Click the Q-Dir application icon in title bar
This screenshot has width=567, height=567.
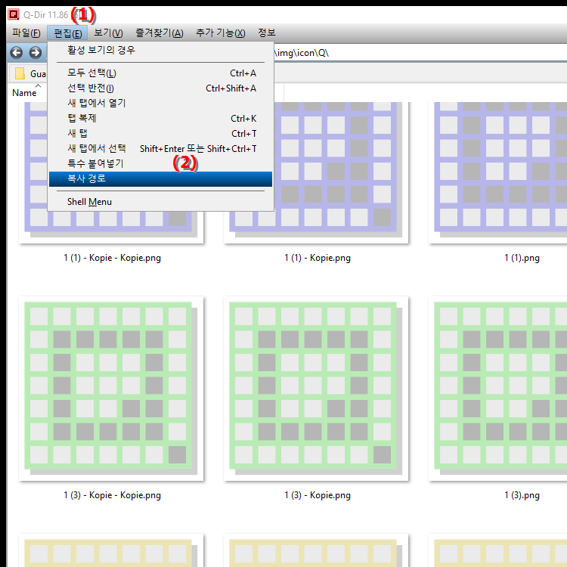click(x=13, y=14)
